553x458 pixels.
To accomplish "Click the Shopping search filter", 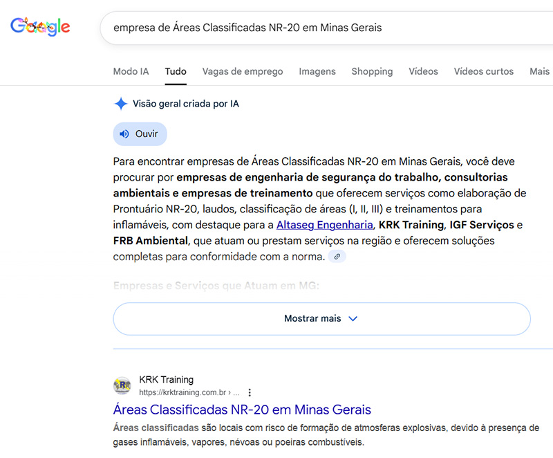I will [372, 71].
